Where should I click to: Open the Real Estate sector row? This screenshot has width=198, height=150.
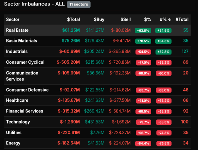[17, 30]
